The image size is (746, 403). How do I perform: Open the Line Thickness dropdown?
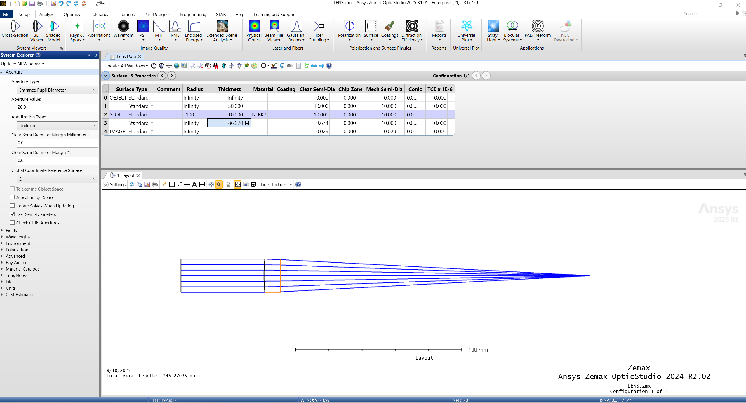[276, 184]
